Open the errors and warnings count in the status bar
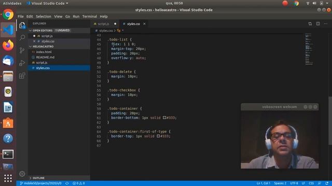The width and height of the screenshot is (332, 186). point(79,183)
